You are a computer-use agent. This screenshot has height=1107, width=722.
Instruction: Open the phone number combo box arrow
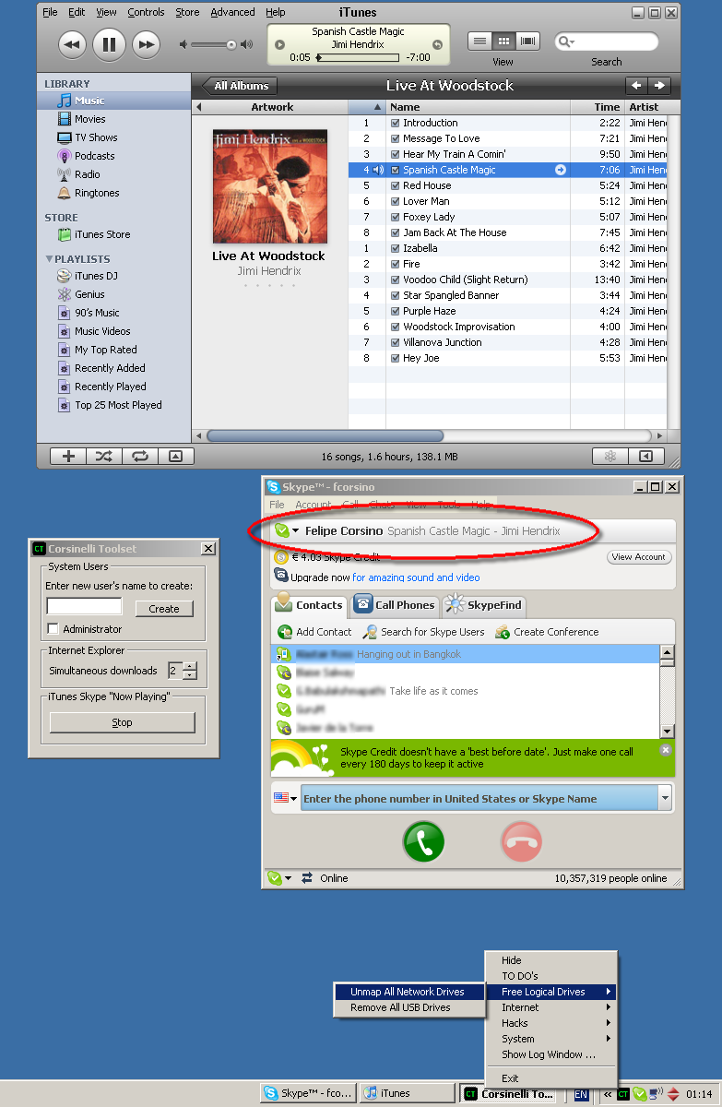pyautogui.click(x=665, y=798)
